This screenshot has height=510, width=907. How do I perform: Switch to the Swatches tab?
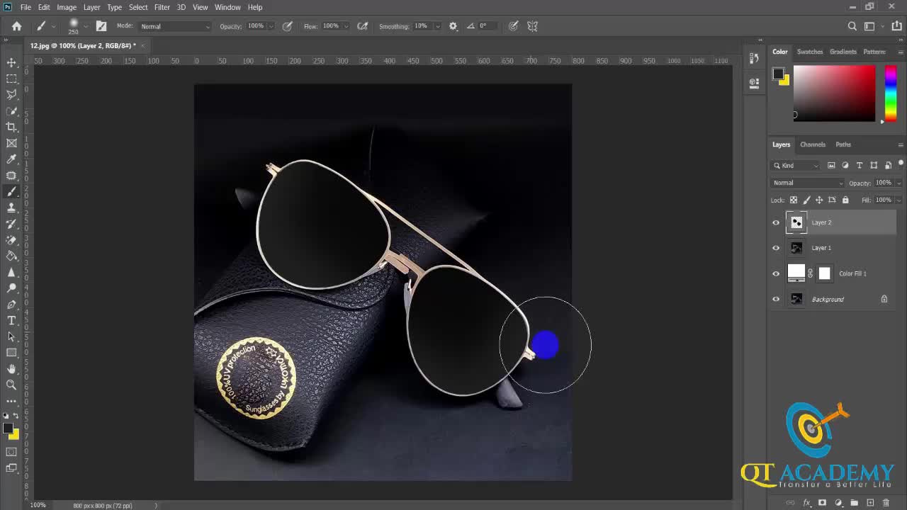(810, 52)
